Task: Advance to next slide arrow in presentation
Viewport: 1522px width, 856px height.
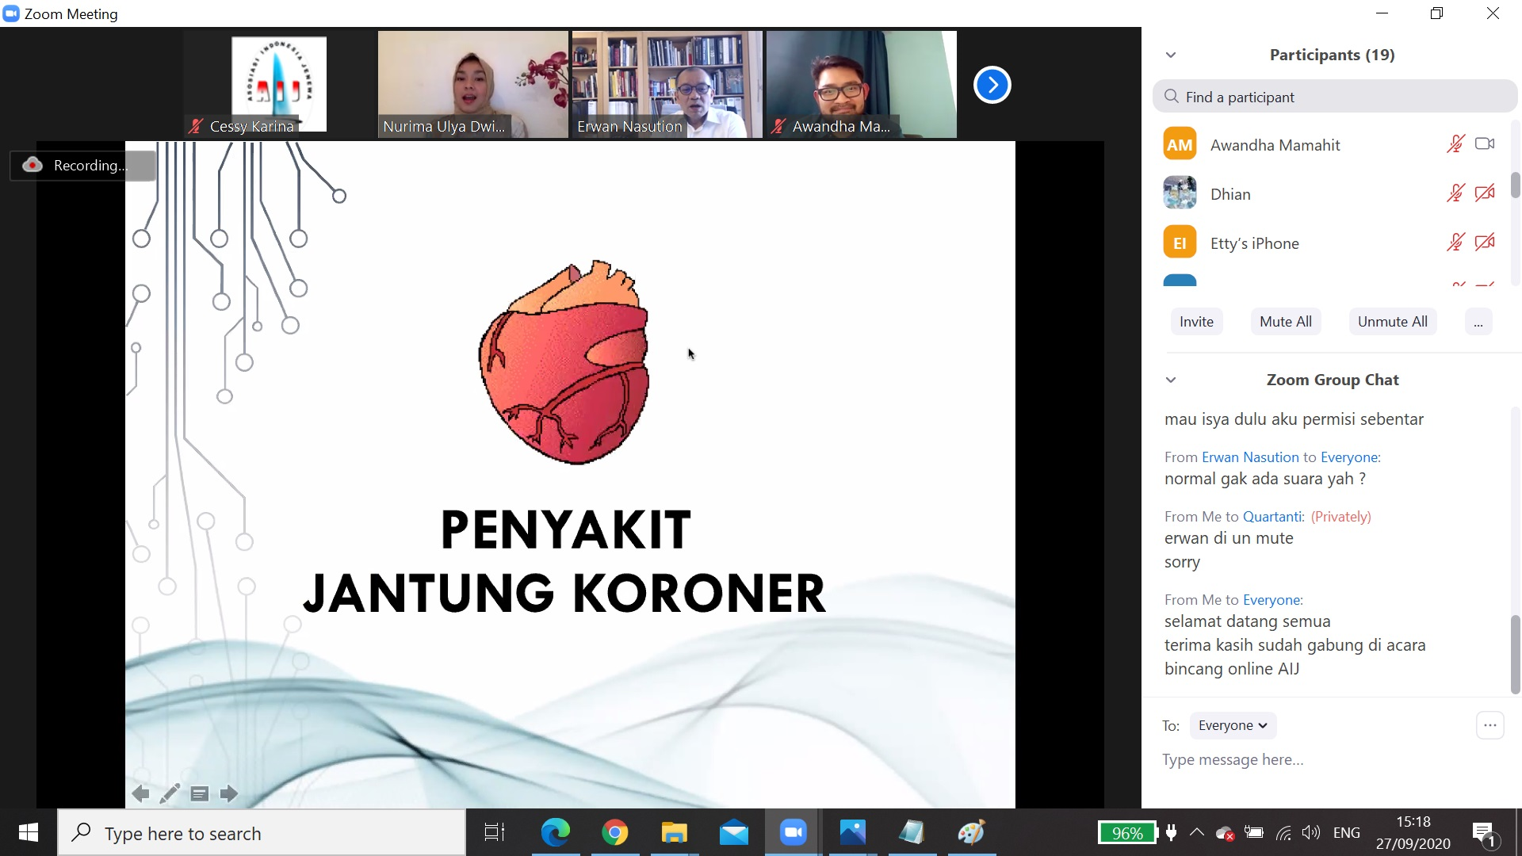Action: 229,793
